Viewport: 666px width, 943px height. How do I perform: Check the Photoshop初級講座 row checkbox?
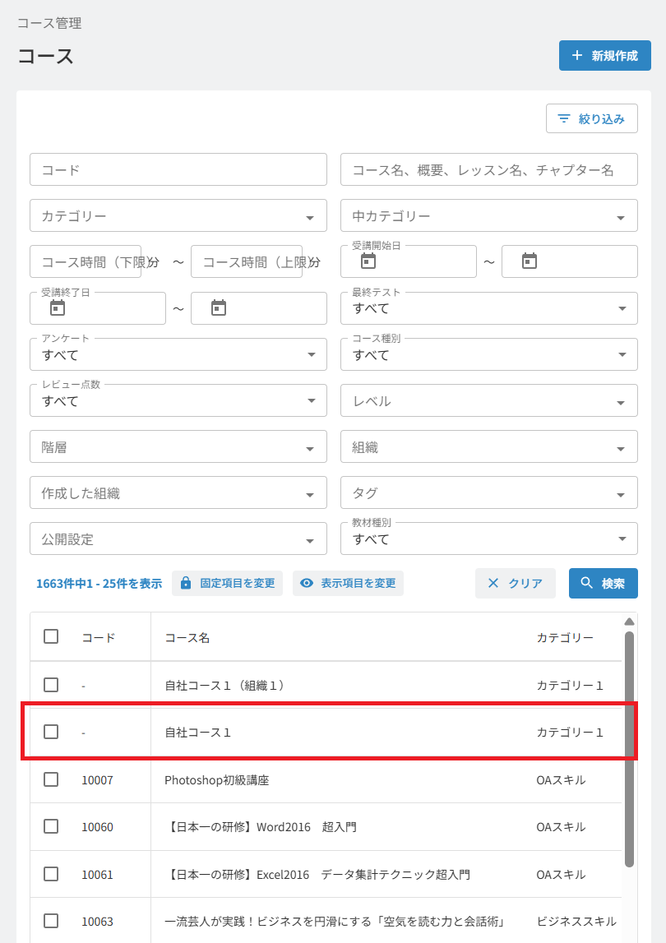click(x=51, y=779)
